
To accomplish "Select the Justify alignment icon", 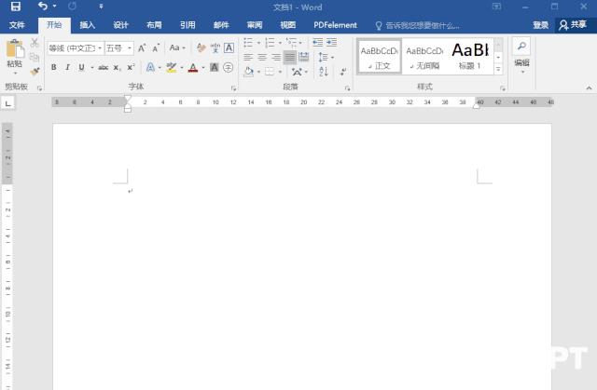I will click(290, 58).
